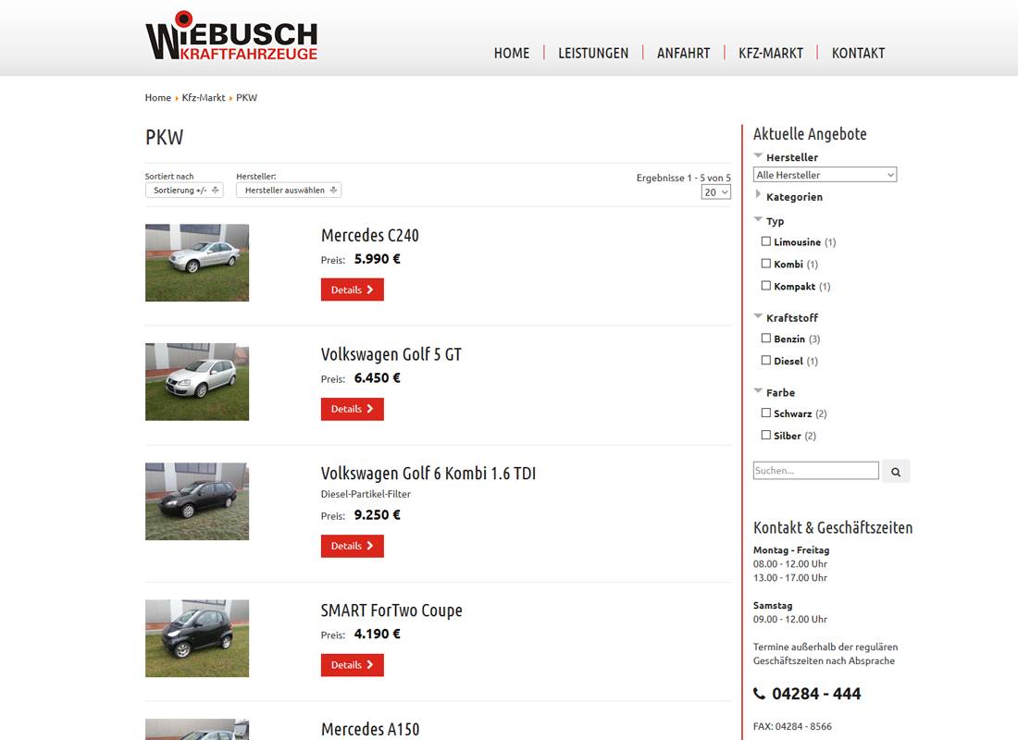Screen dimensions: 1018x740
Task: Click into the Suchen search field
Action: (816, 471)
